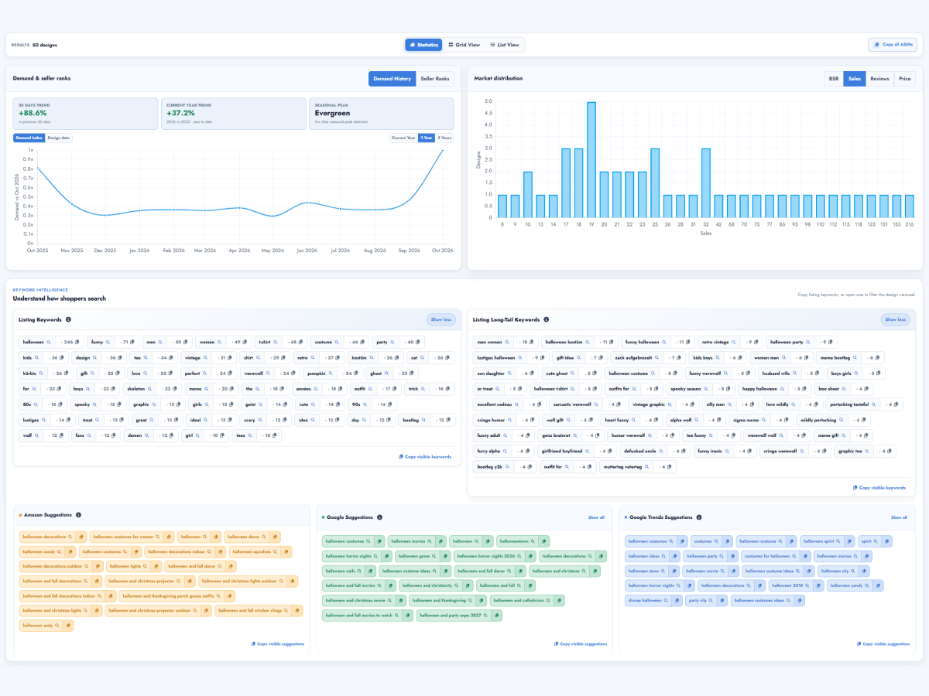Copy the "genz brainrot" long-tail keyword

click(x=597, y=435)
